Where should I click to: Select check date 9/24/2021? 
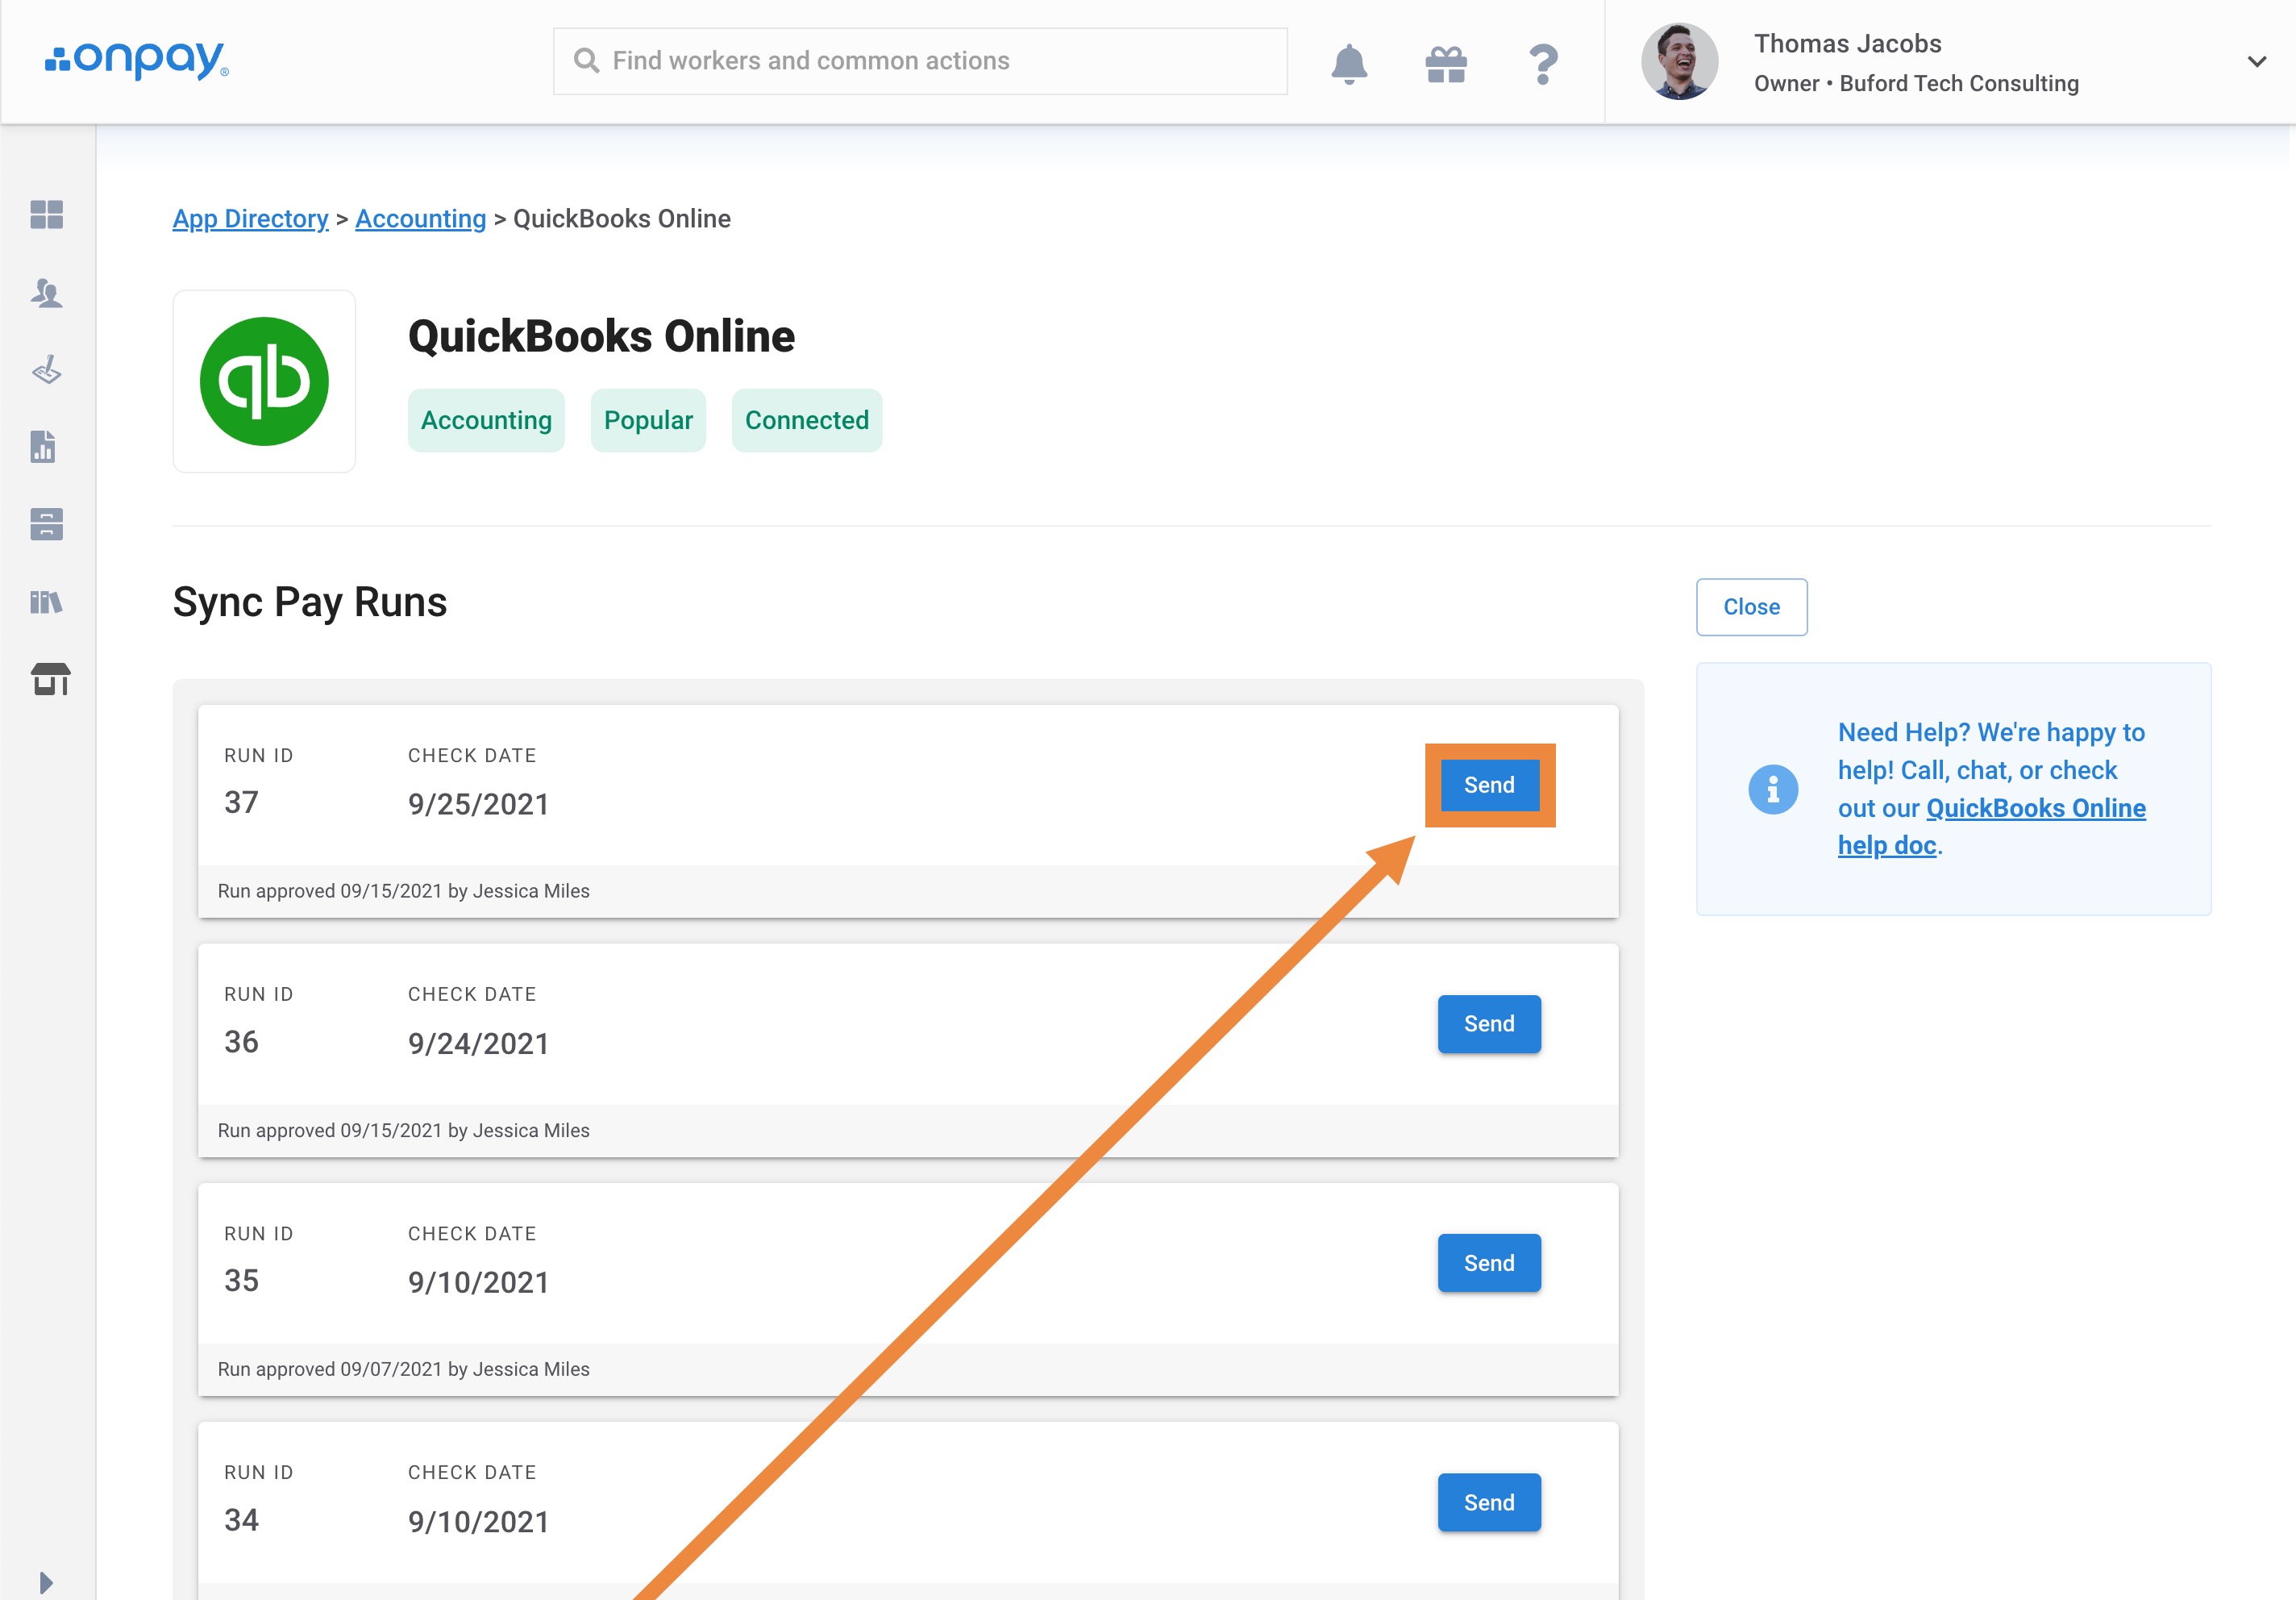(478, 1043)
